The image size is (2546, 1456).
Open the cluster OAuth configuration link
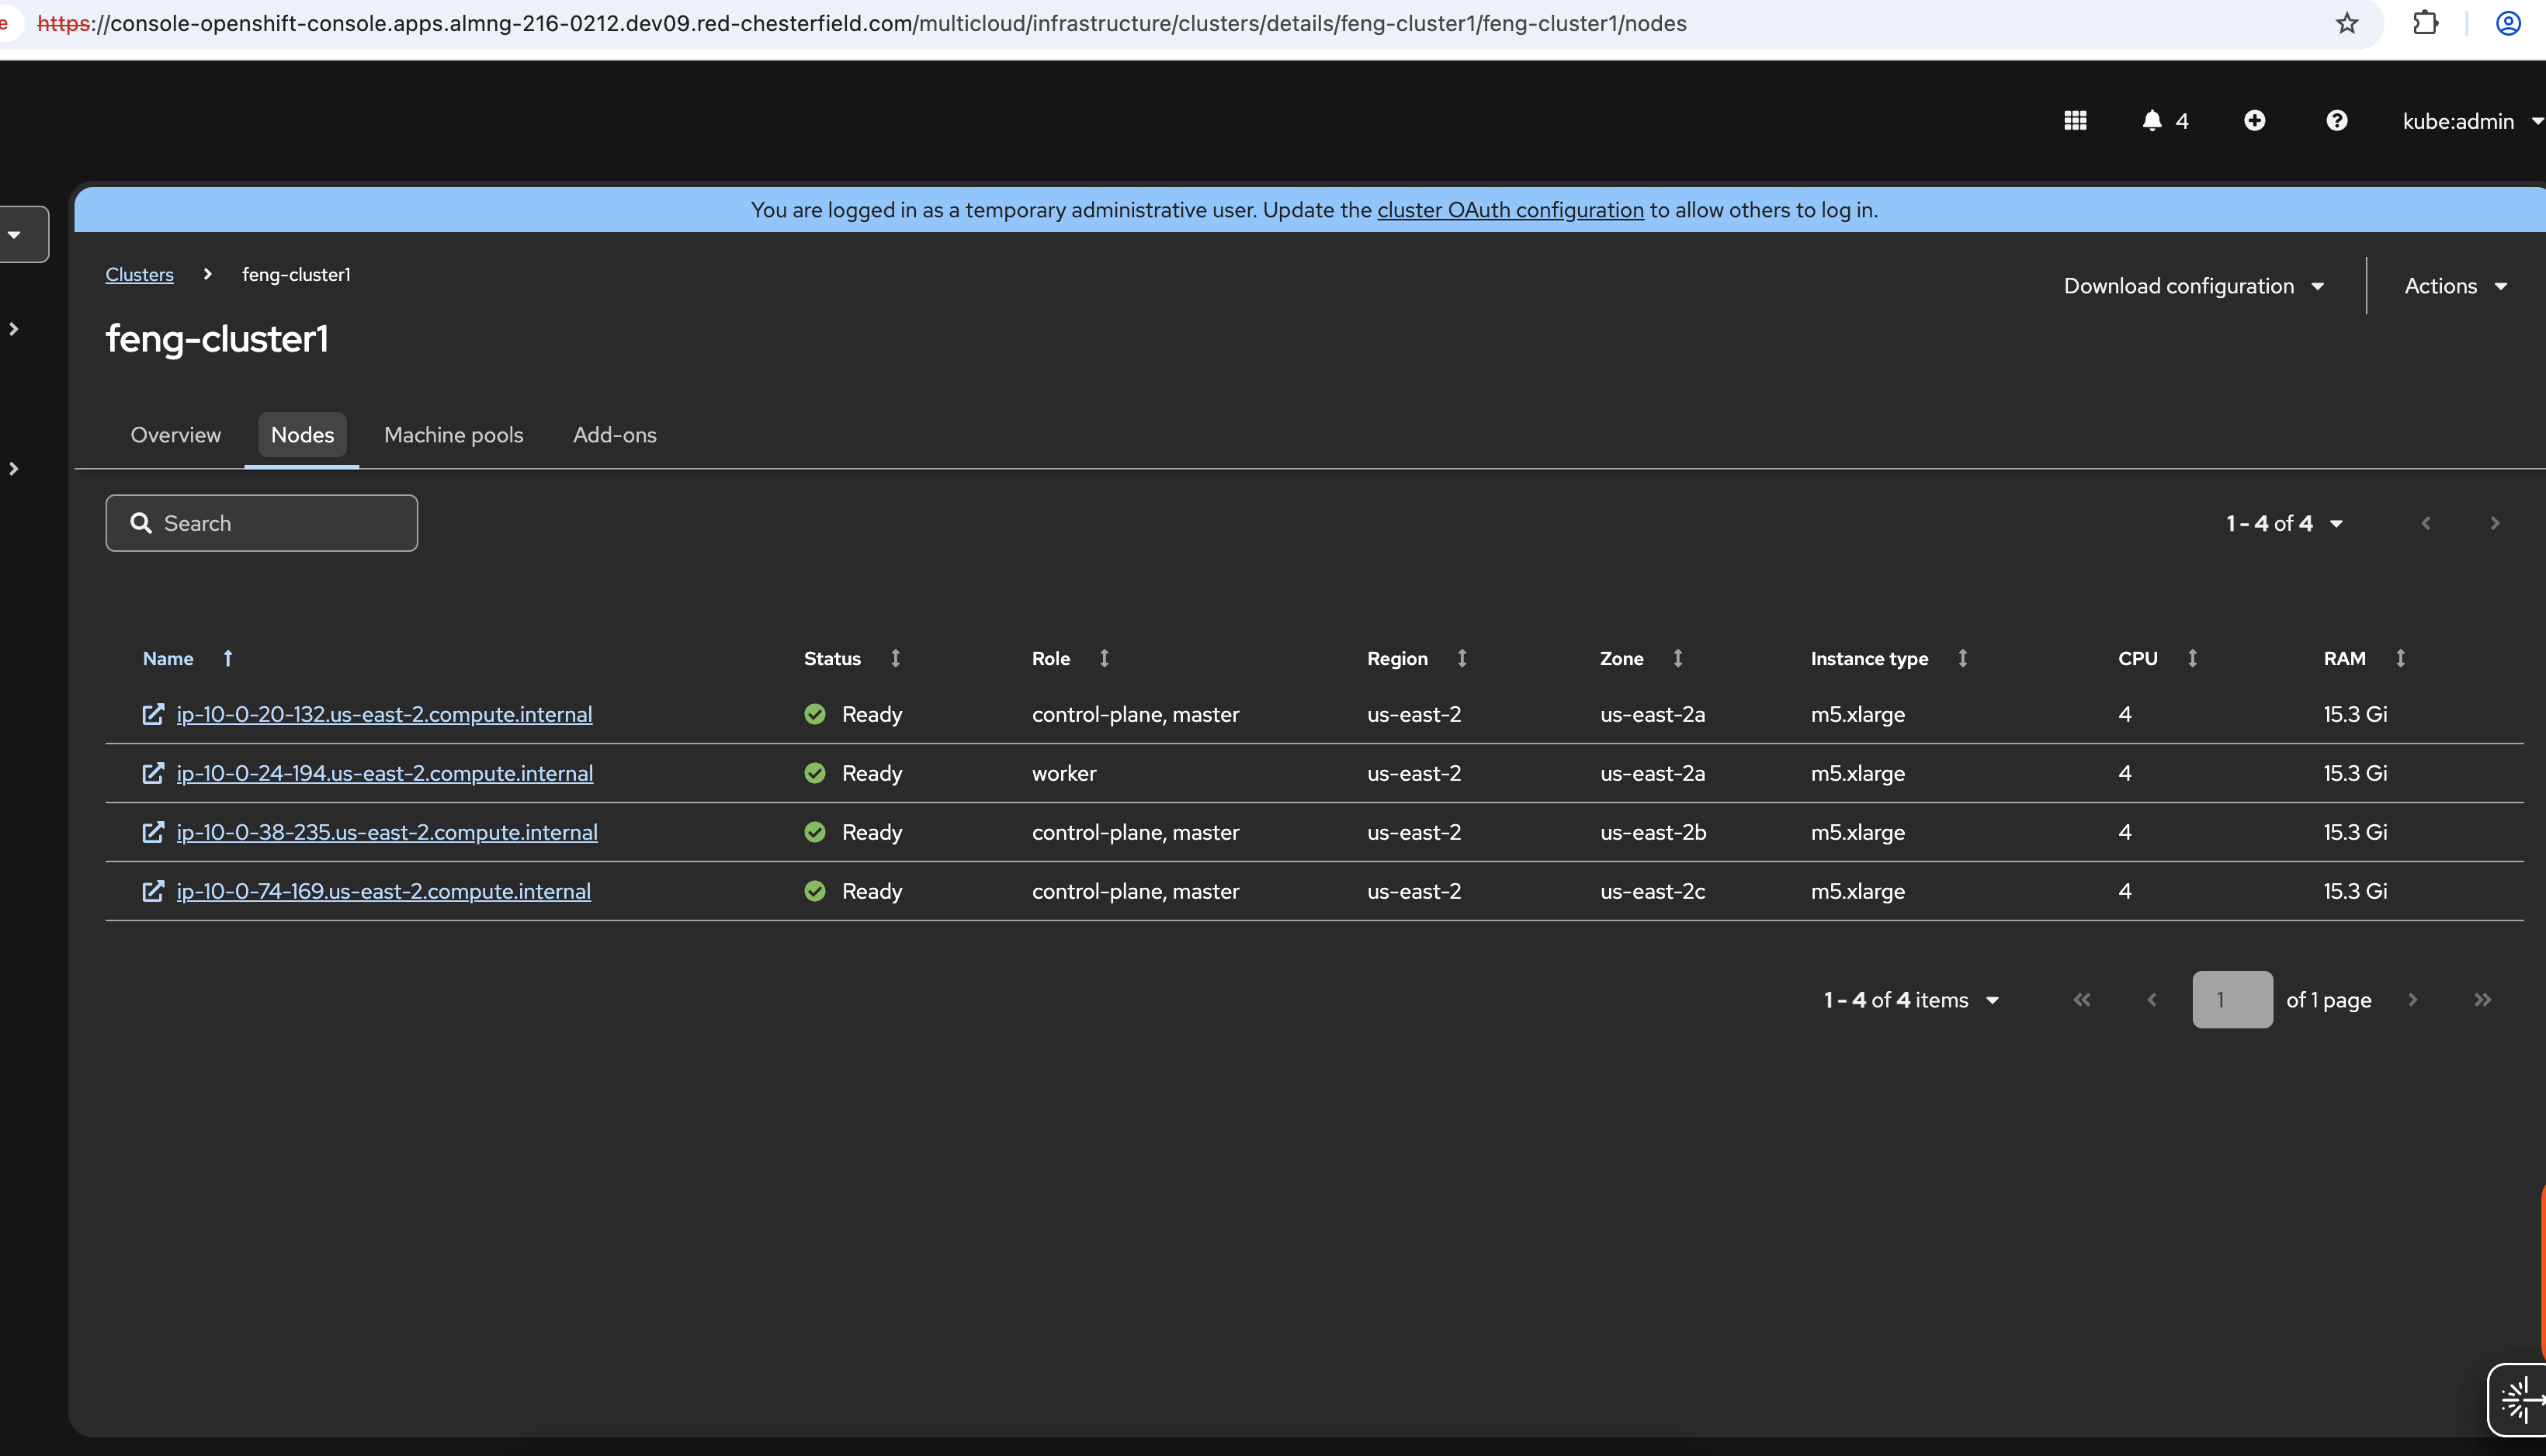click(1510, 210)
